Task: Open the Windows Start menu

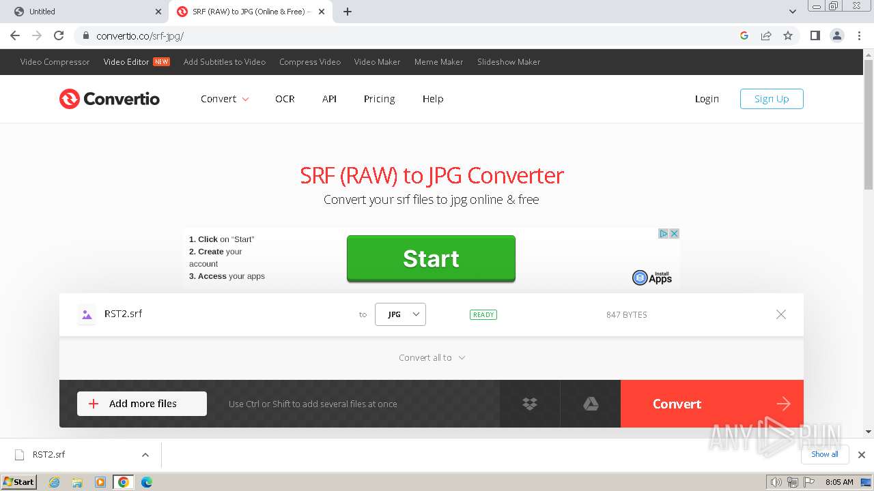Action: tap(19, 482)
